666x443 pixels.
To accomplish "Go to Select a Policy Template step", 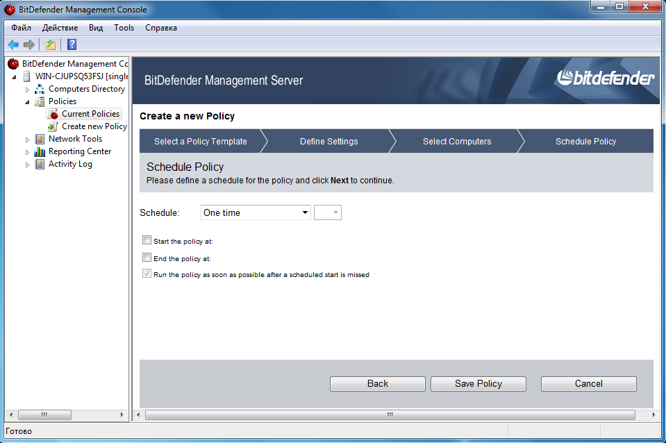I will [201, 142].
